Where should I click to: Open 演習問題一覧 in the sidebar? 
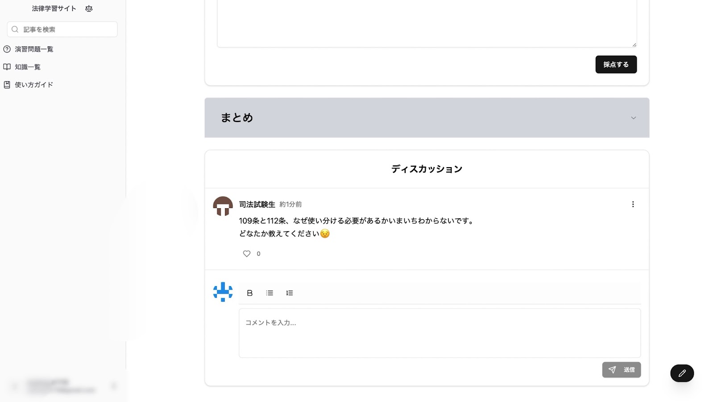pos(34,49)
